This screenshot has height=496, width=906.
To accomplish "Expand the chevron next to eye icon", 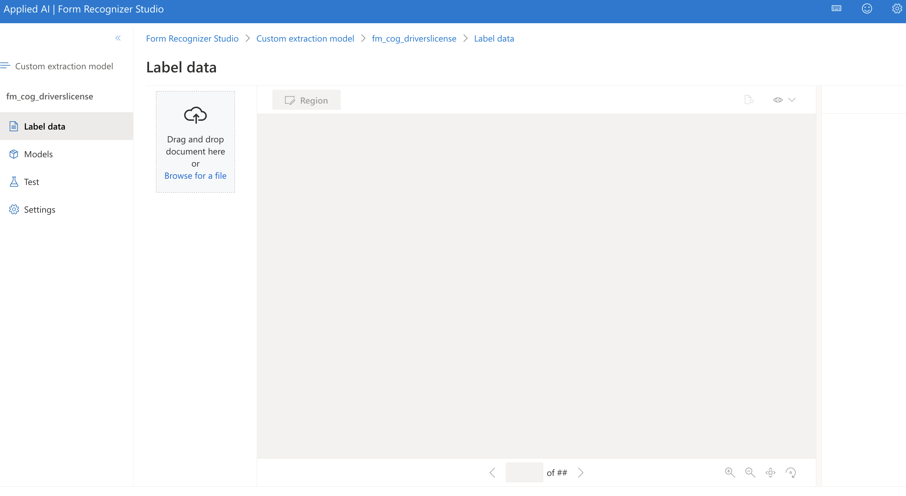I will [792, 100].
